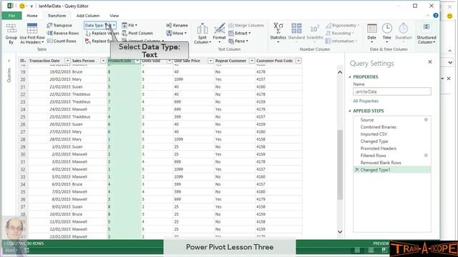This screenshot has height=257, width=458.
Task: Click the table scroll down arrow
Action: [340, 232]
